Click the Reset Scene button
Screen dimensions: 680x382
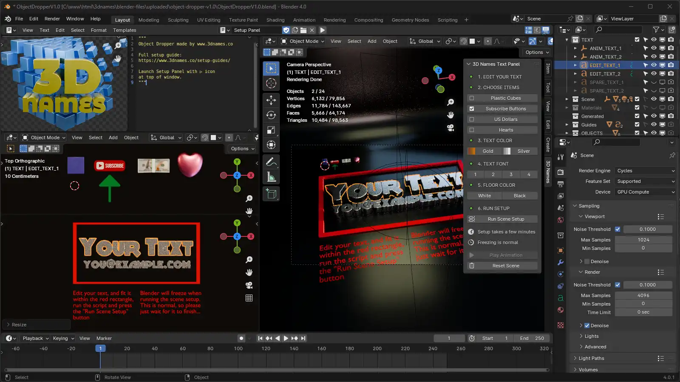[x=502, y=266]
